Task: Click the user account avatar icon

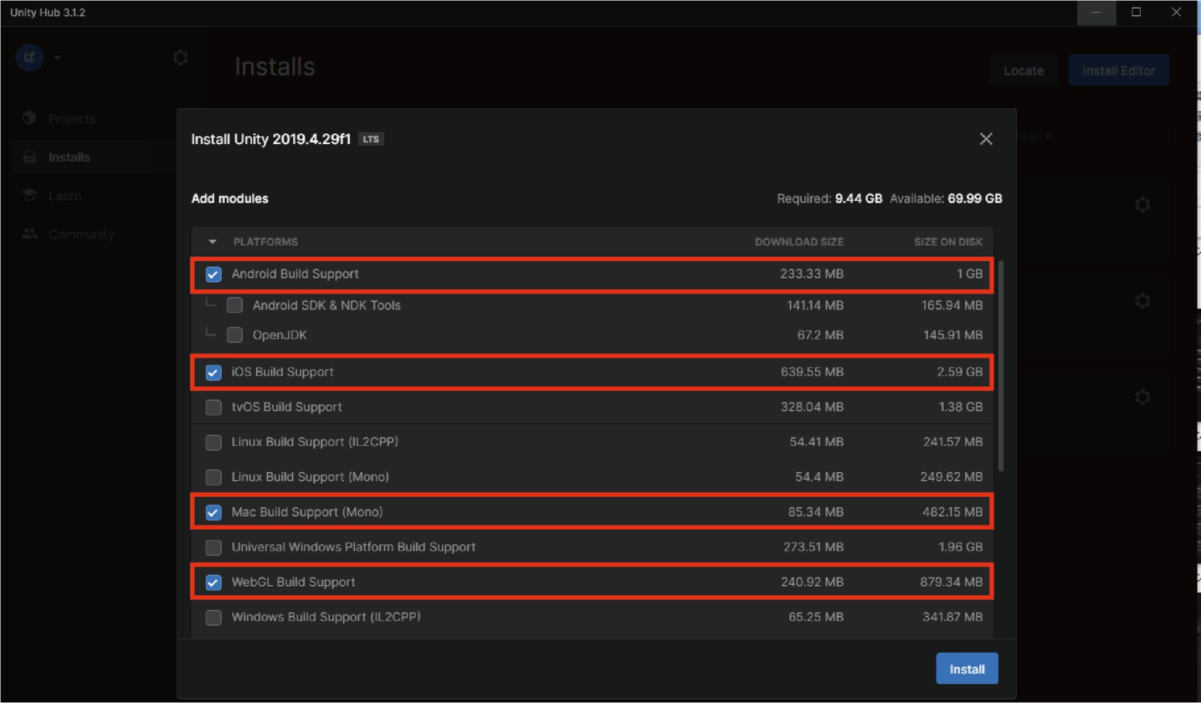Action: [29, 57]
